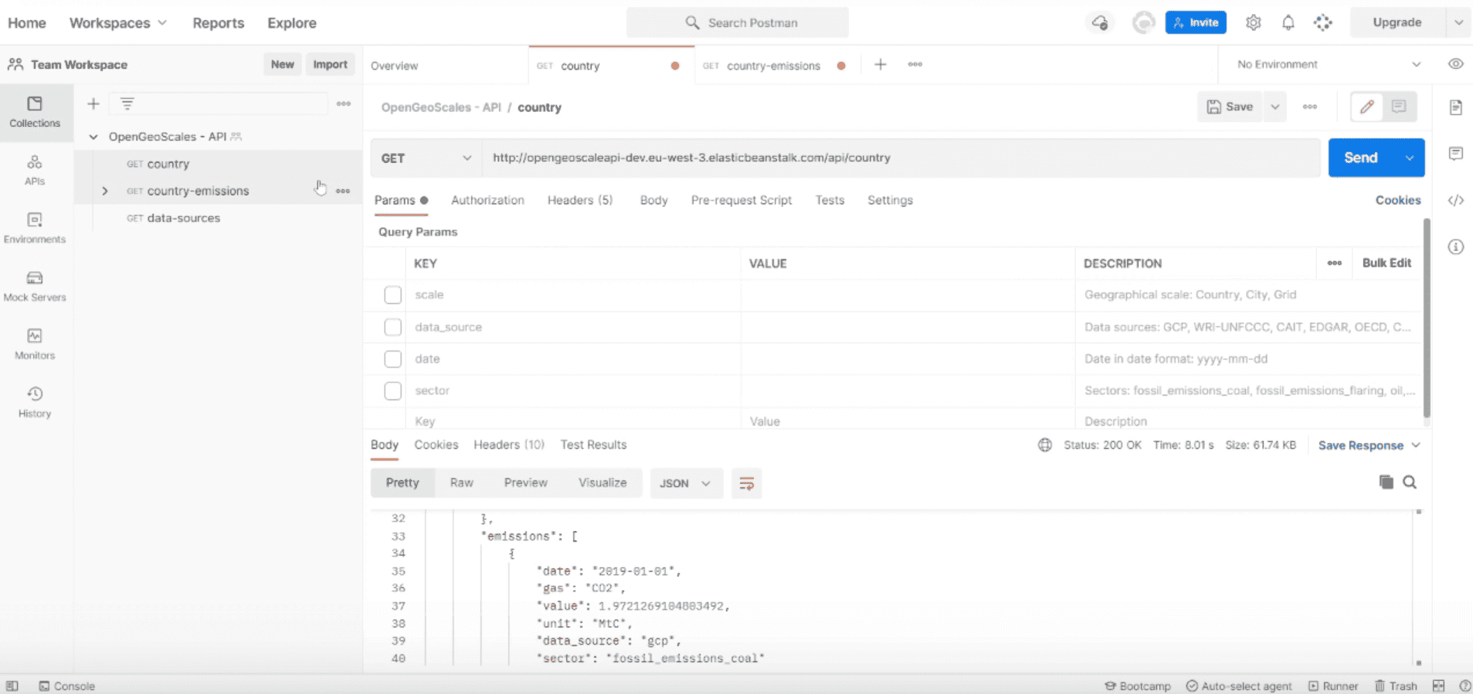
Task: Click the Cookies link
Action: tap(1397, 200)
